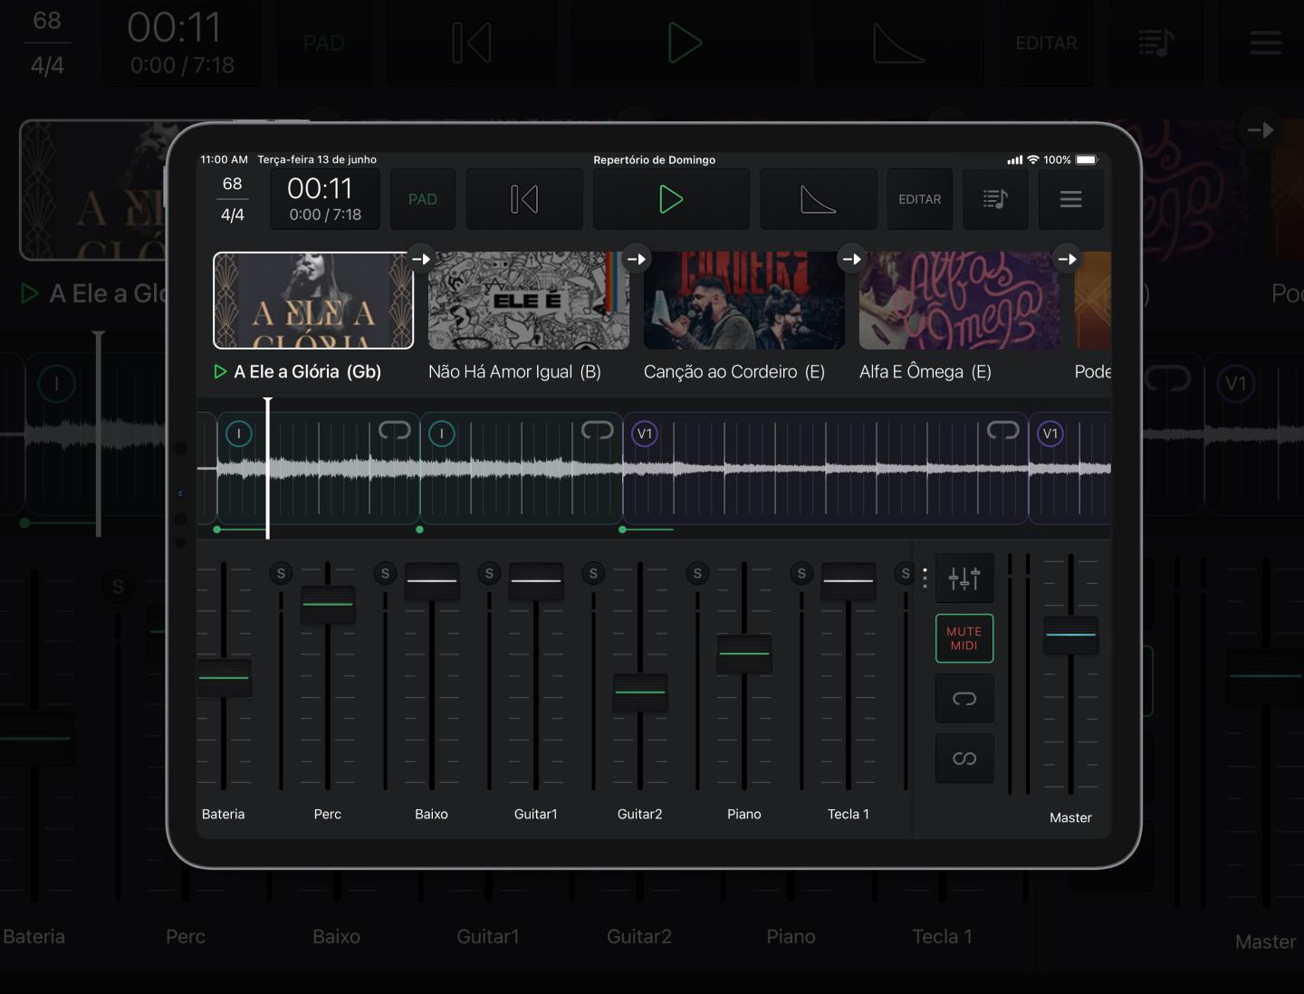The height and width of the screenshot is (994, 1304).
Task: Toggle MUTE MIDI on the Master channel
Action: coord(964,638)
